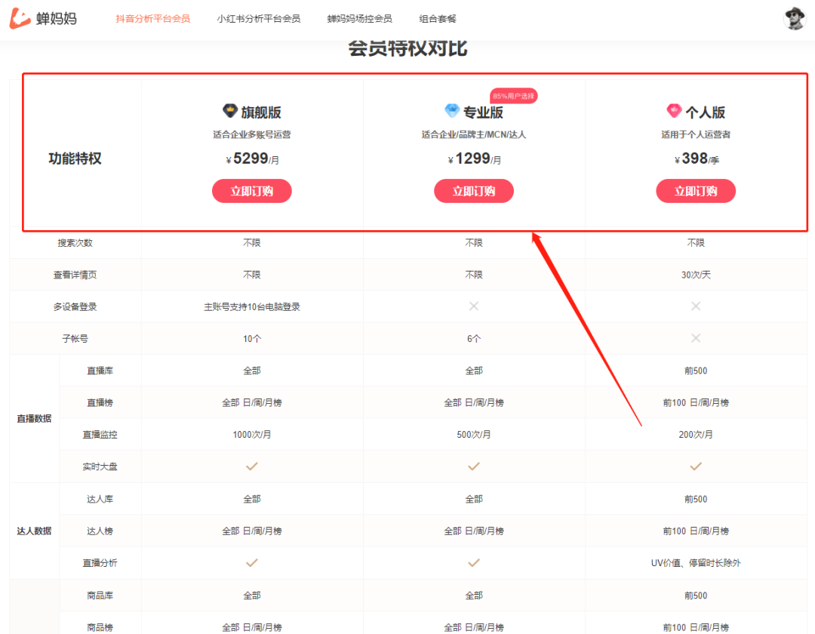Click the 商品库 row label
This screenshot has width=815, height=634.
pos(100,596)
